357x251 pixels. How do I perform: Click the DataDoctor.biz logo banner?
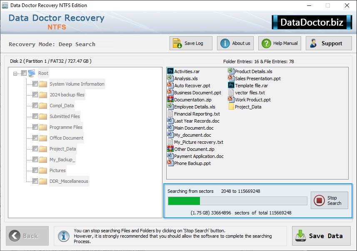point(312,22)
